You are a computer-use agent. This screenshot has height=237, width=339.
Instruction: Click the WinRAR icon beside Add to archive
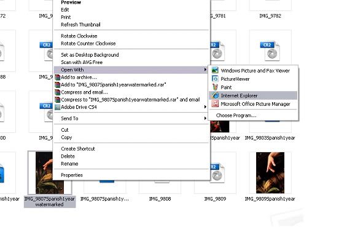(57, 77)
